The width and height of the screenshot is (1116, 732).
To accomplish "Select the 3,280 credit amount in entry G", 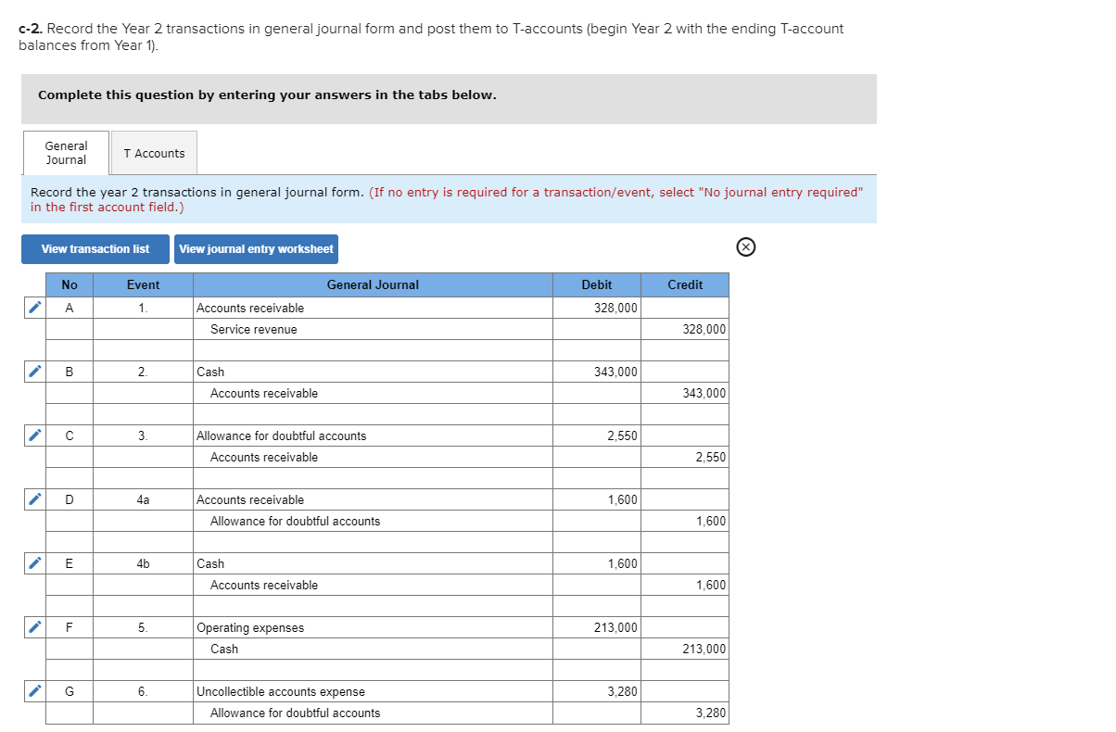I will pyautogui.click(x=685, y=713).
